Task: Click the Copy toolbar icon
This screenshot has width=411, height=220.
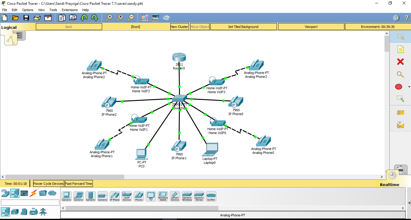Action: (62, 18)
